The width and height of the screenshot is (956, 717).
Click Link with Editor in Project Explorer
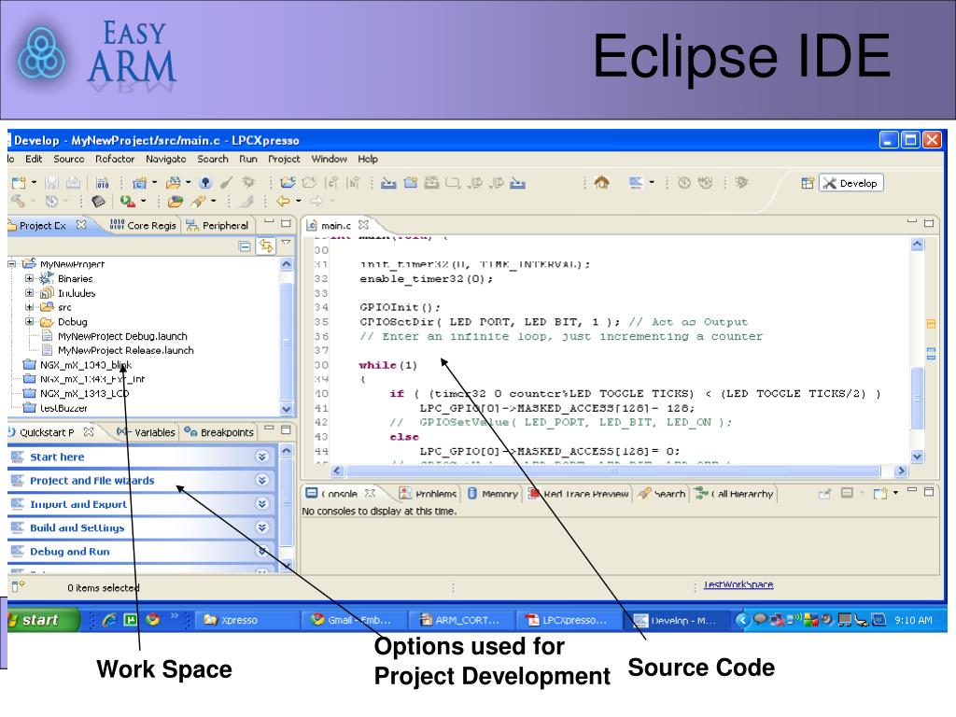[266, 246]
